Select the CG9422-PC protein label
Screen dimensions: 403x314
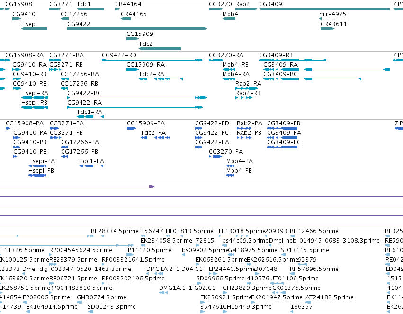pyautogui.click(x=212, y=133)
